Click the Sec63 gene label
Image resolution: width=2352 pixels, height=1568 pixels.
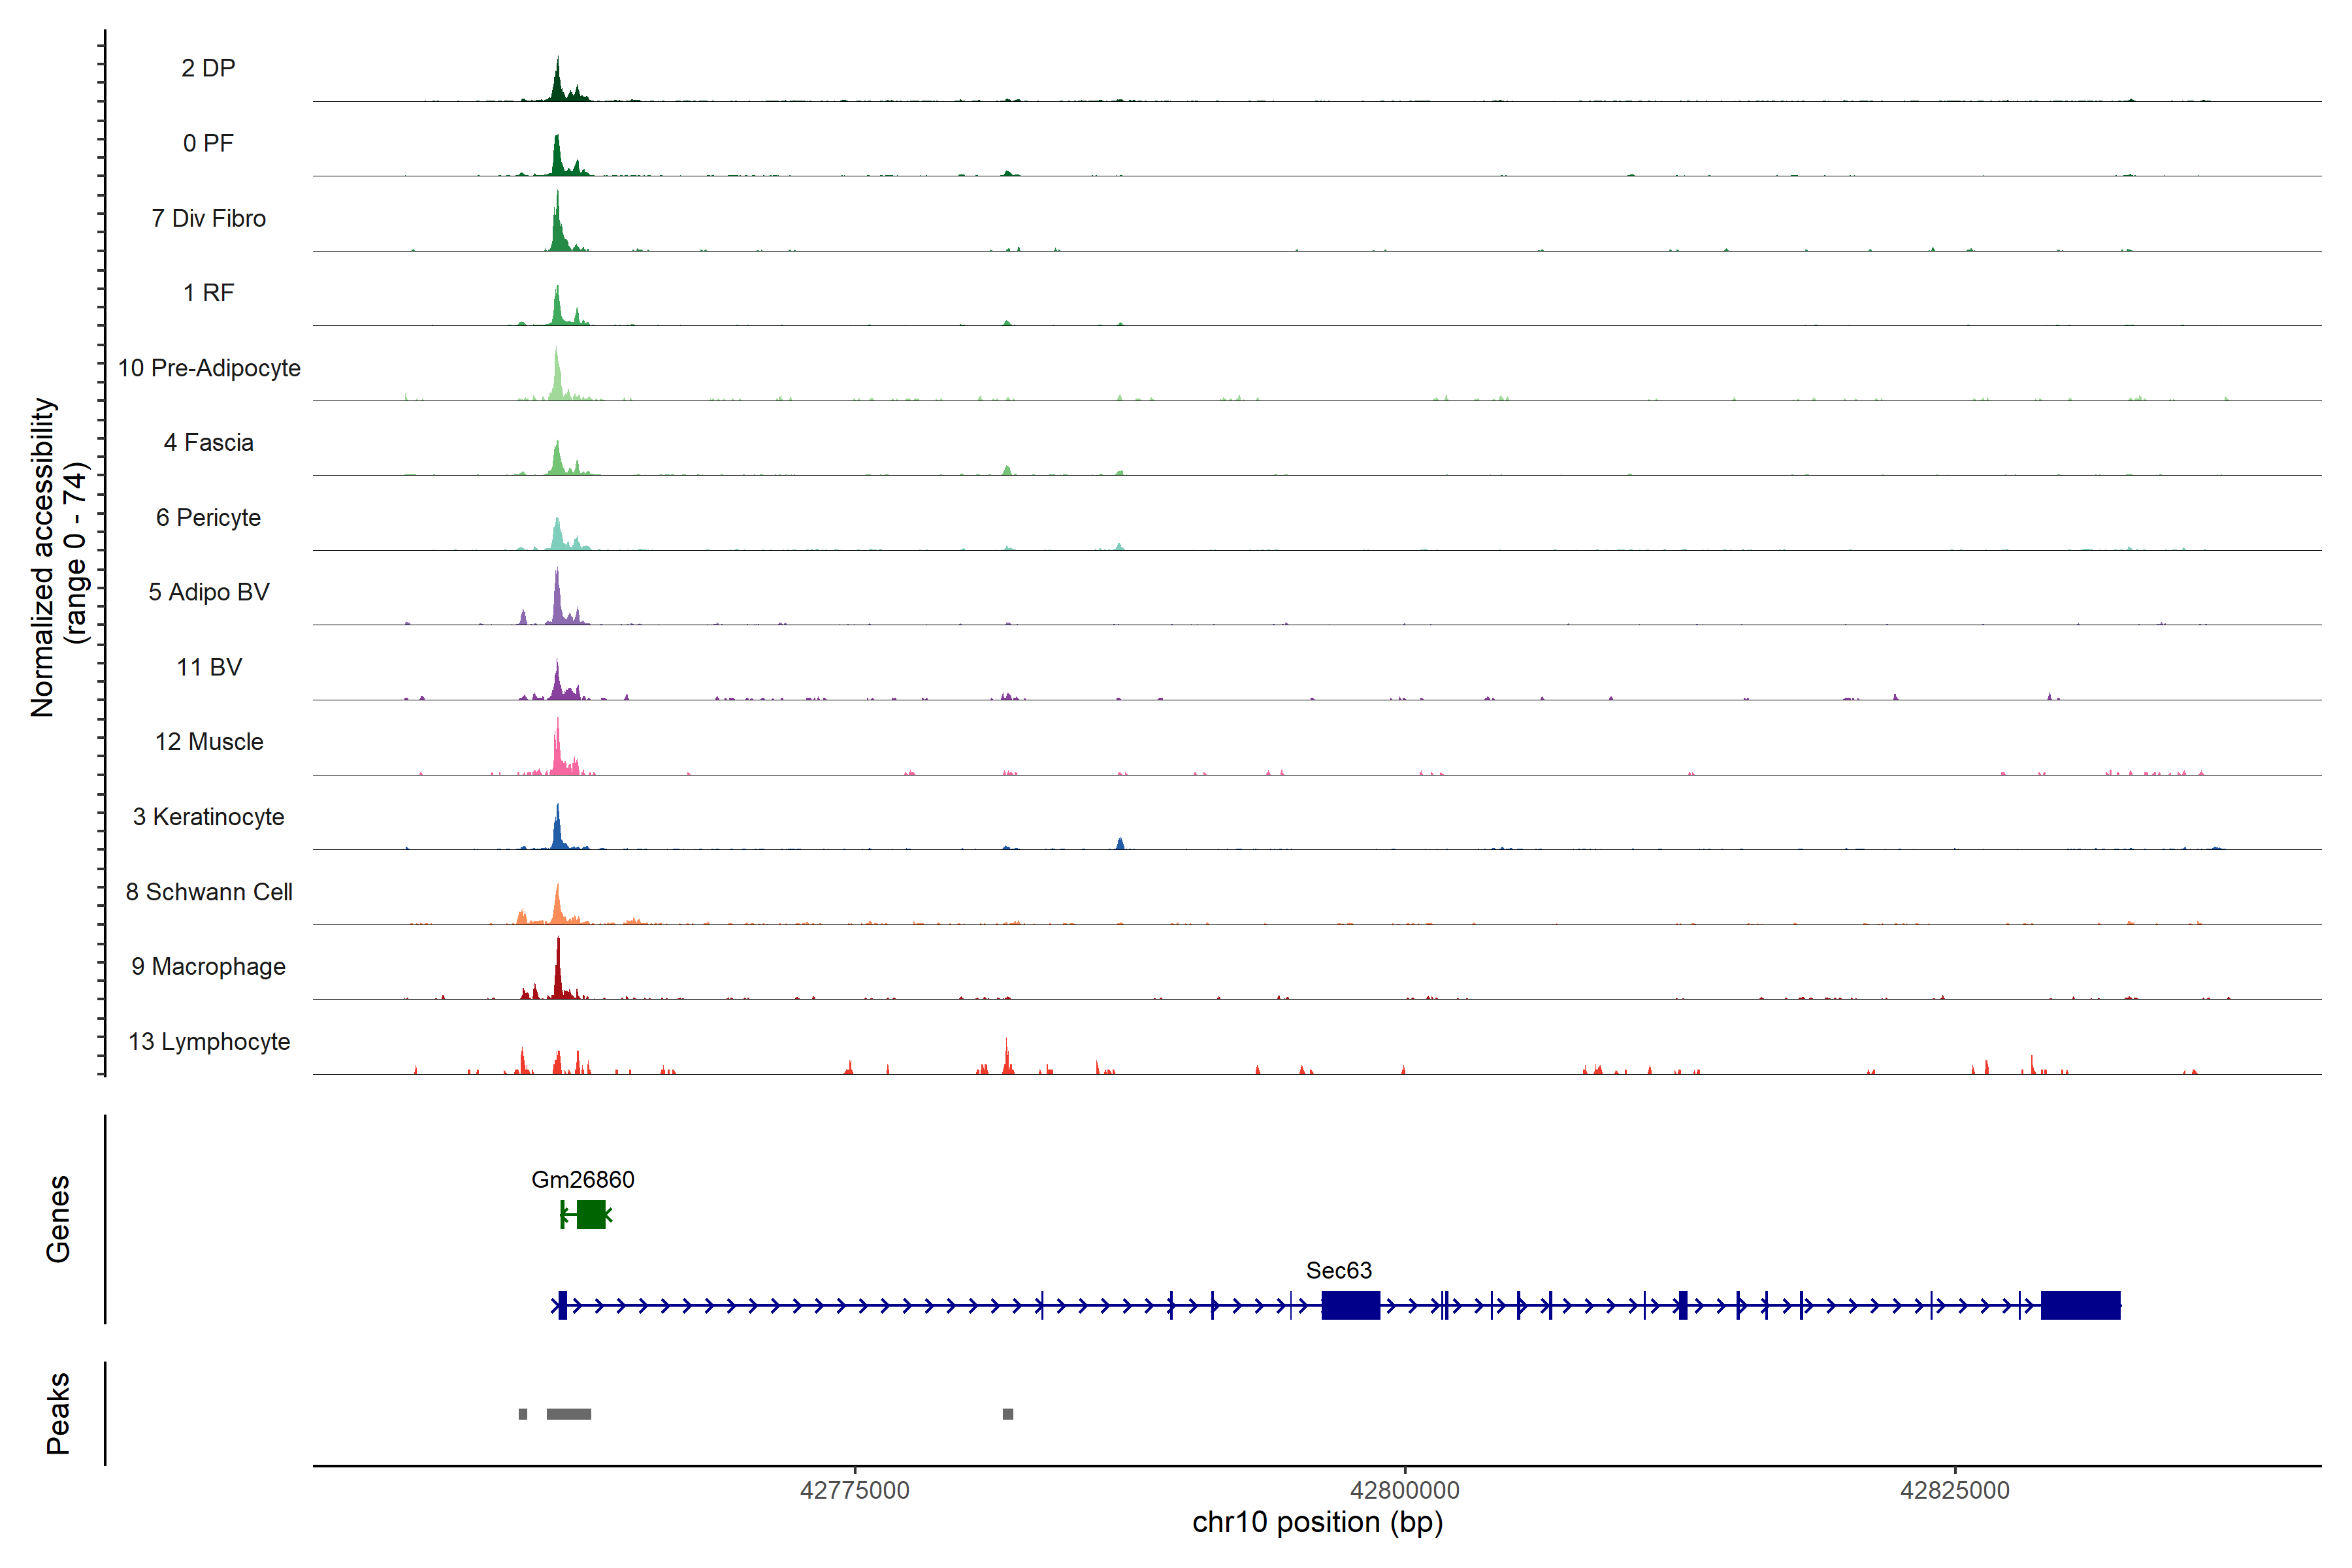tap(1338, 1270)
